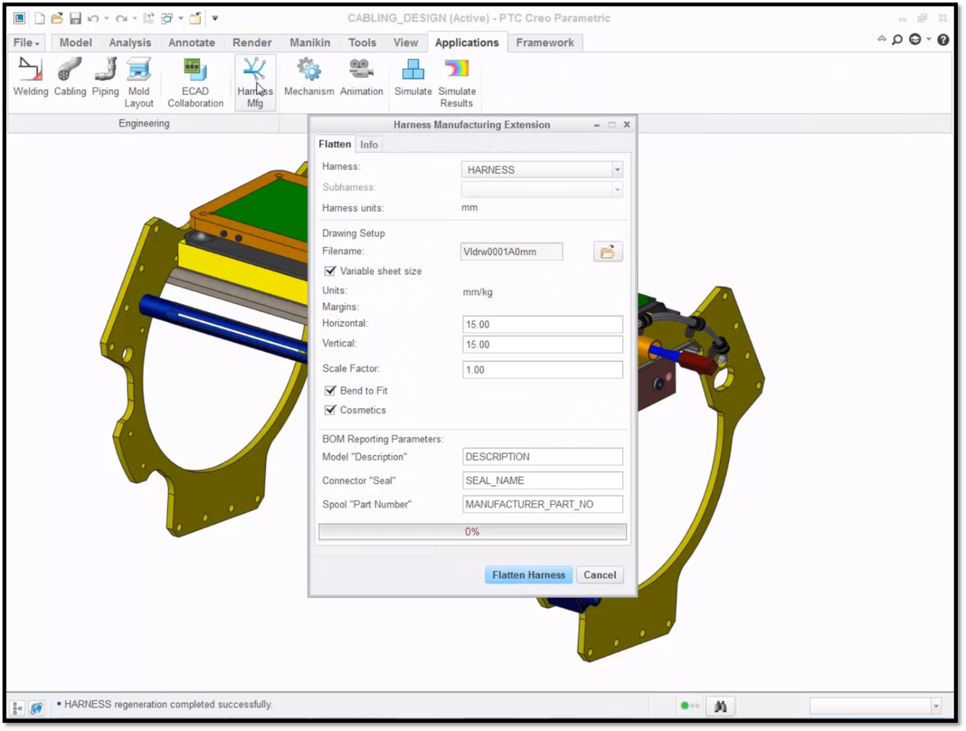Switch to the Model ribbon tab

click(x=75, y=43)
